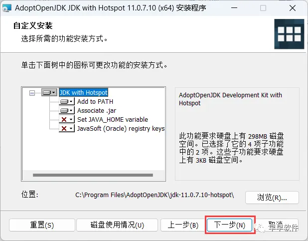308x241 pixels.
Task: Open red X dropdown for JavaSoft registry keys
Action: 67,128
